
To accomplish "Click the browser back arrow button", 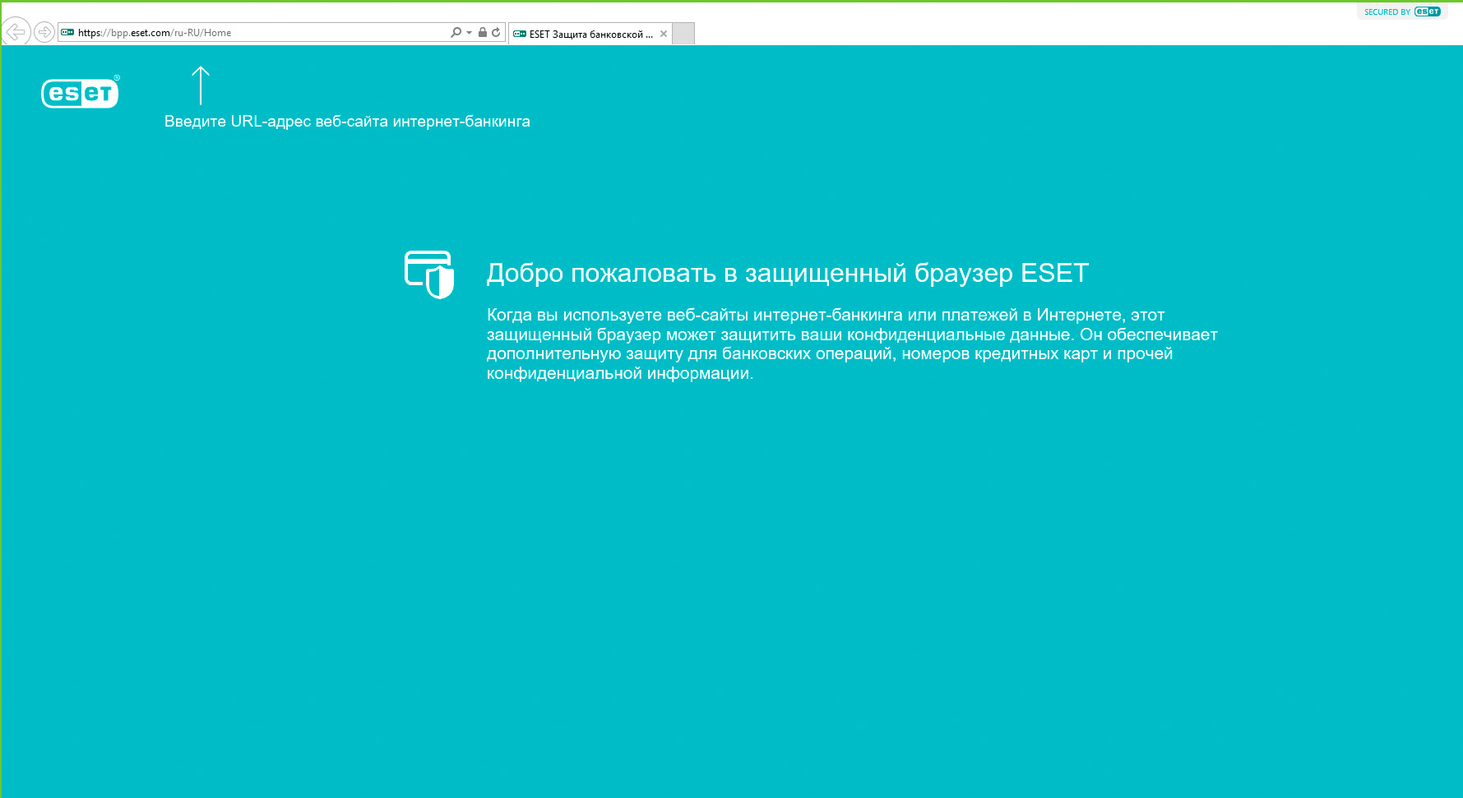I will point(16,32).
